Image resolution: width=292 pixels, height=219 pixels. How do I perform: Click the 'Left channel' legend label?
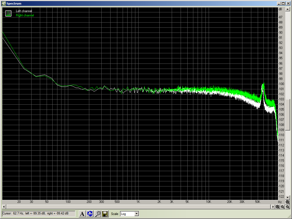[x=24, y=11]
